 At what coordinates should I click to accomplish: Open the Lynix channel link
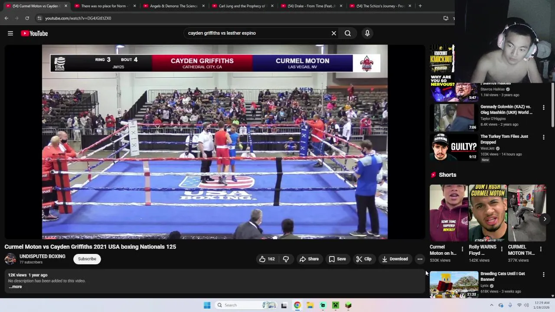[x=485, y=286]
